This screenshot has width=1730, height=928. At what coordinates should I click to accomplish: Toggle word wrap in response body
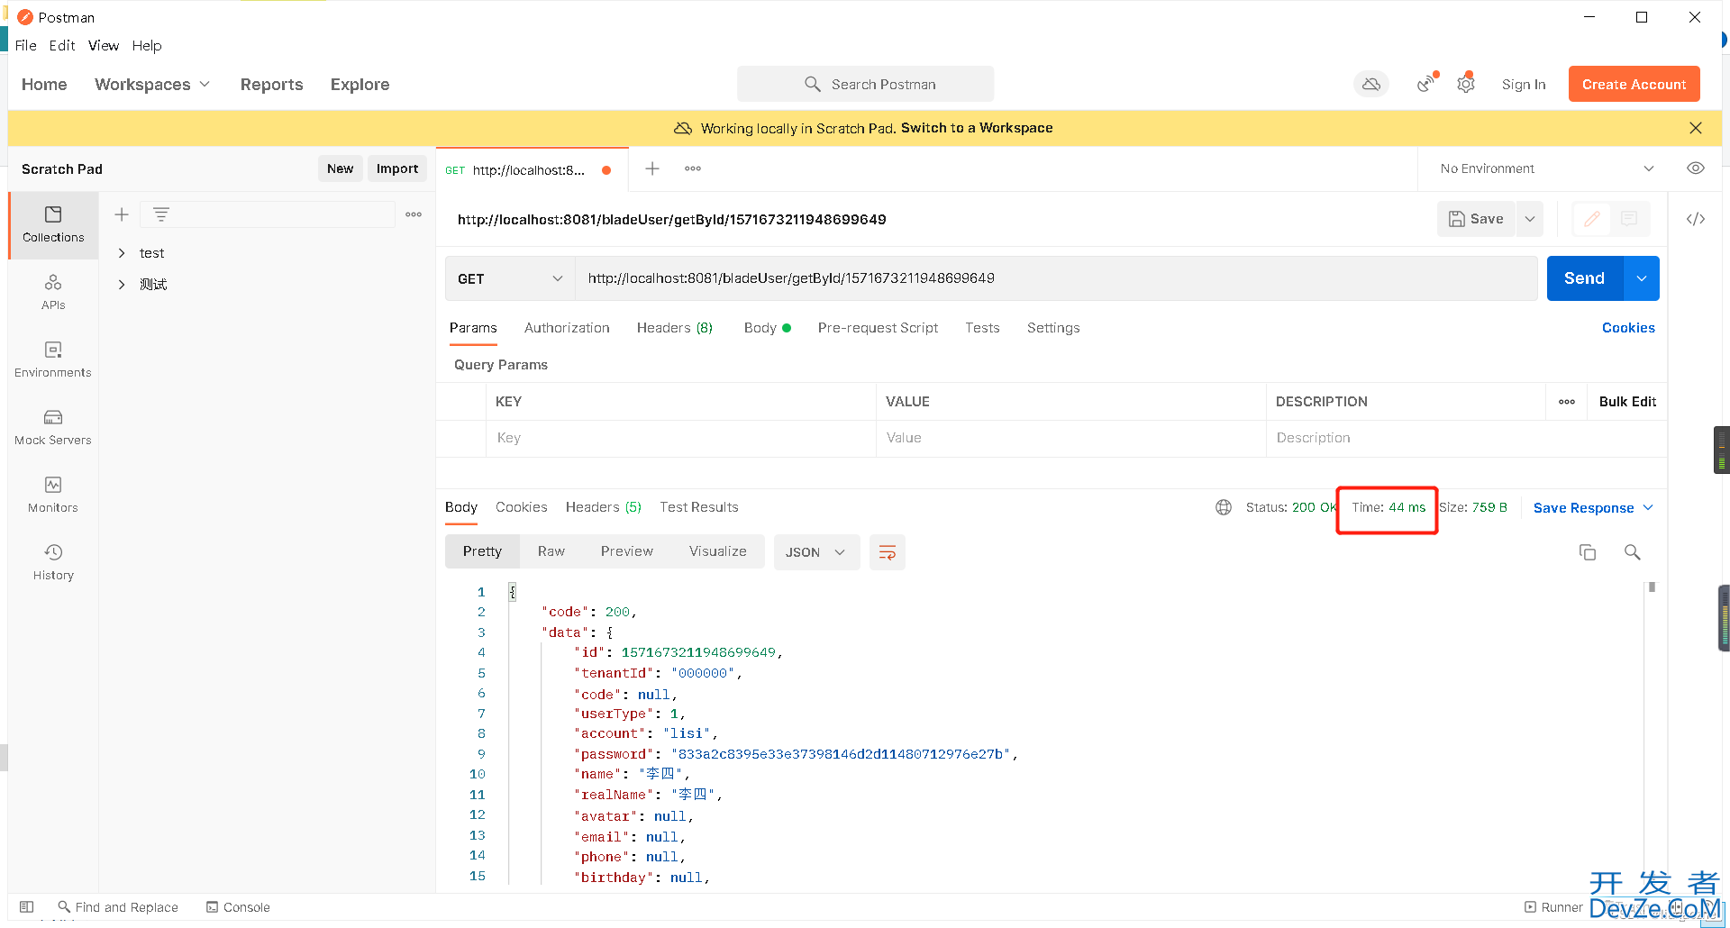pyautogui.click(x=888, y=552)
